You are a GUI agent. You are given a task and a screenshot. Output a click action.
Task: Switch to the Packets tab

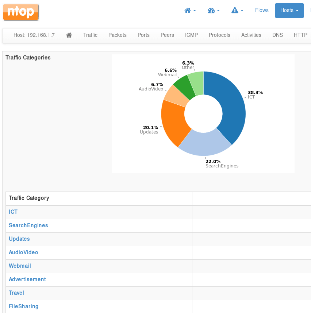pyautogui.click(x=118, y=35)
